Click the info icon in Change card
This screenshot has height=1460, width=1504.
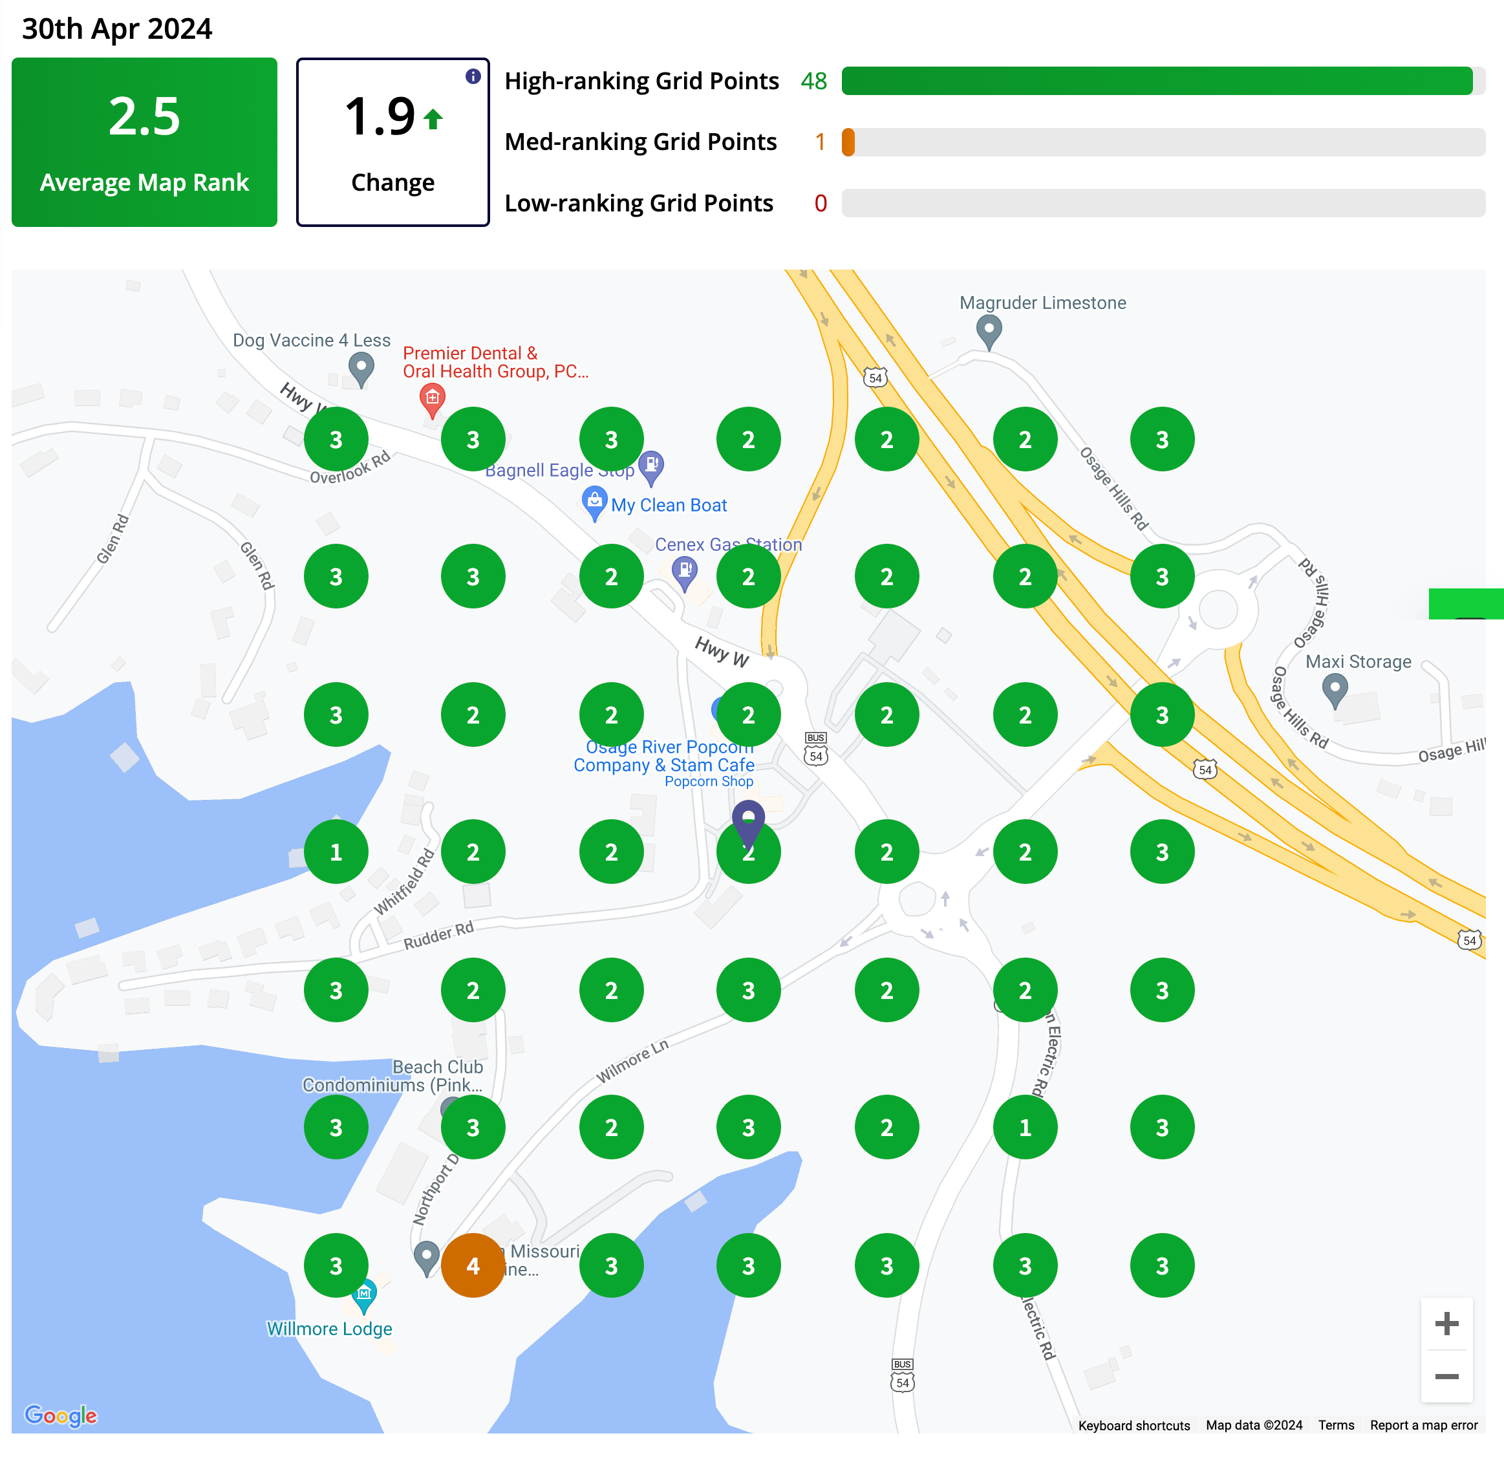(x=473, y=76)
